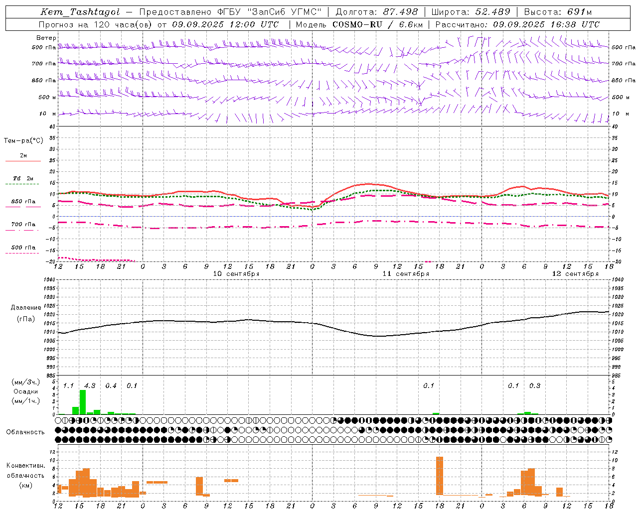This screenshot has width=638, height=510.
Task: Click the date label 10 сентября
Action: coord(236,274)
